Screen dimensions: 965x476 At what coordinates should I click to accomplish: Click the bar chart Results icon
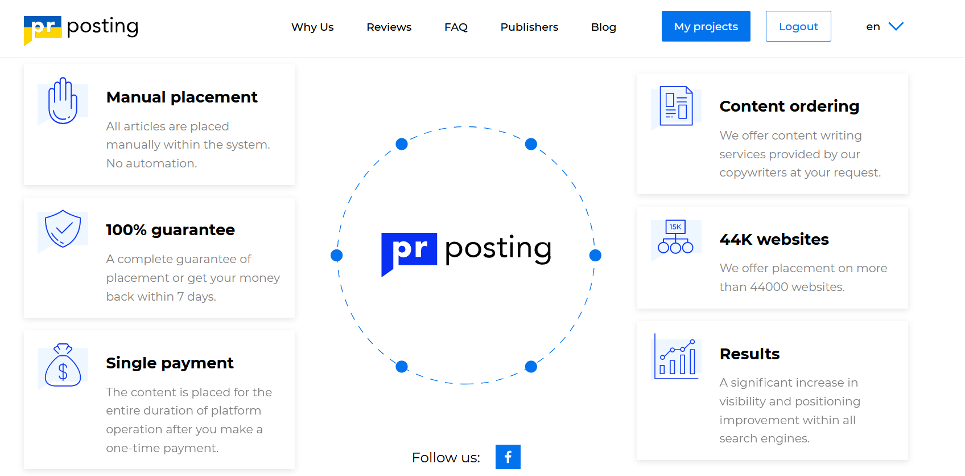coord(676,356)
